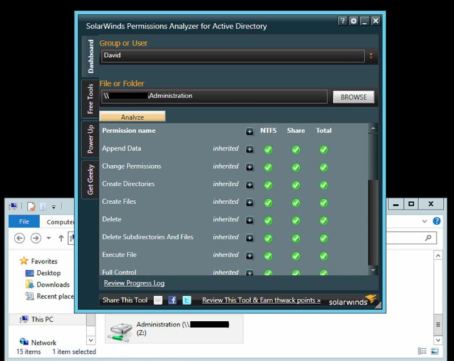Click the Share checkmark for Delete row
The image size is (454, 361).
(296, 221)
